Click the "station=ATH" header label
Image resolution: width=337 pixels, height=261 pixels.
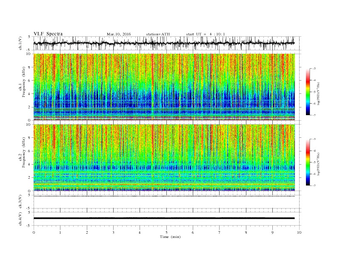click(x=158, y=34)
